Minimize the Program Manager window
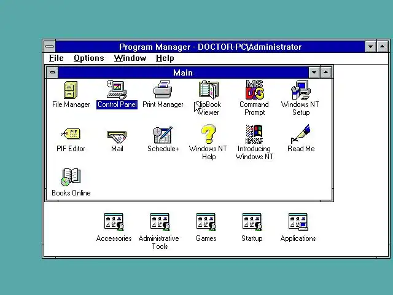Image resolution: width=393 pixels, height=295 pixels. tap(371, 47)
